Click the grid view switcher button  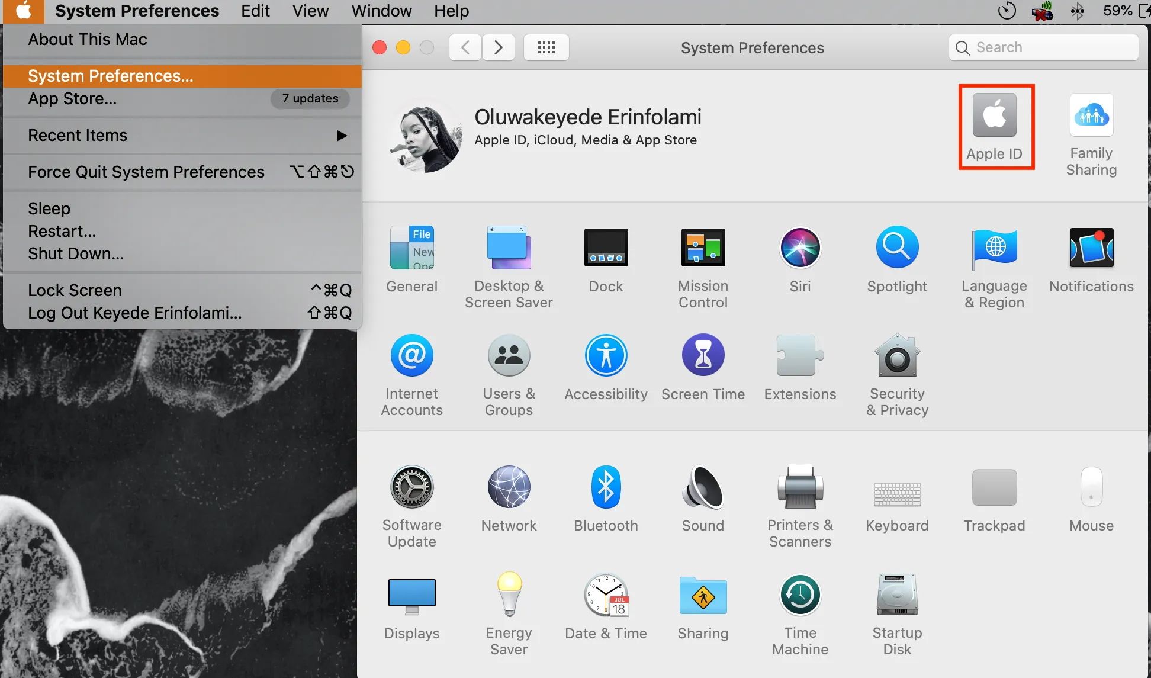[x=546, y=47]
